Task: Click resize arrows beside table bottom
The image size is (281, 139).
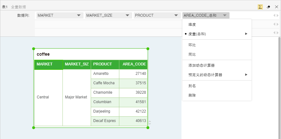Action: [150, 123]
